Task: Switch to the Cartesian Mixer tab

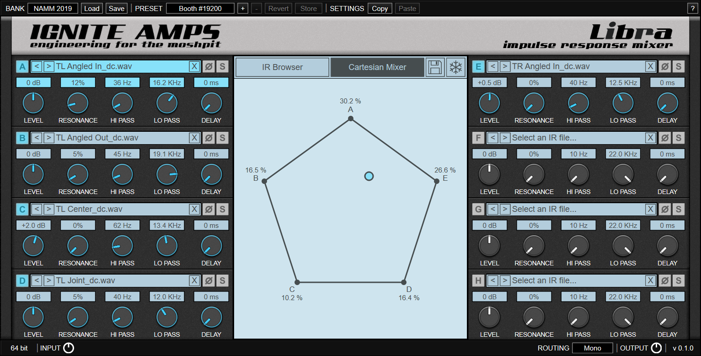Action: tap(377, 67)
